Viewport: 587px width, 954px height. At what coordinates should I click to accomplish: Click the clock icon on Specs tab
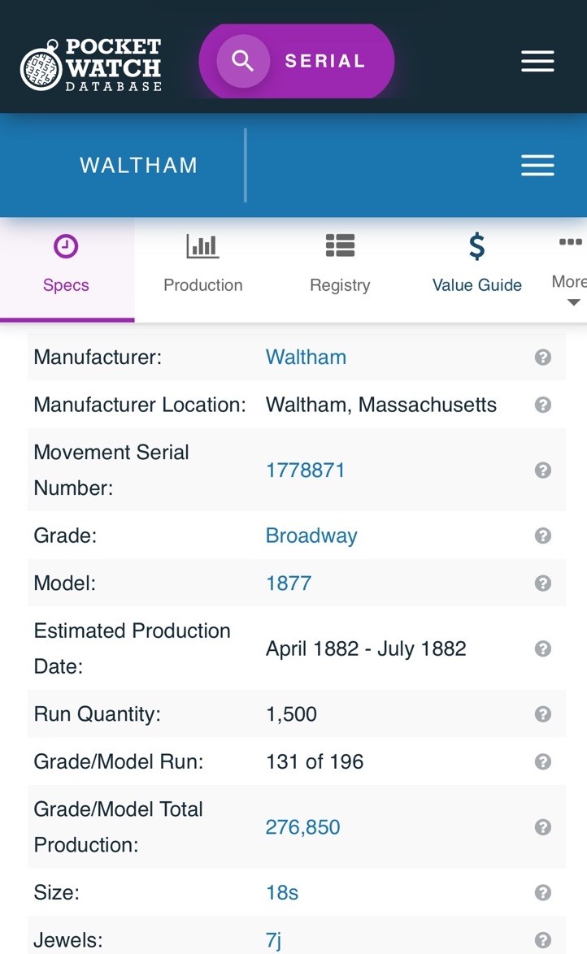[66, 246]
